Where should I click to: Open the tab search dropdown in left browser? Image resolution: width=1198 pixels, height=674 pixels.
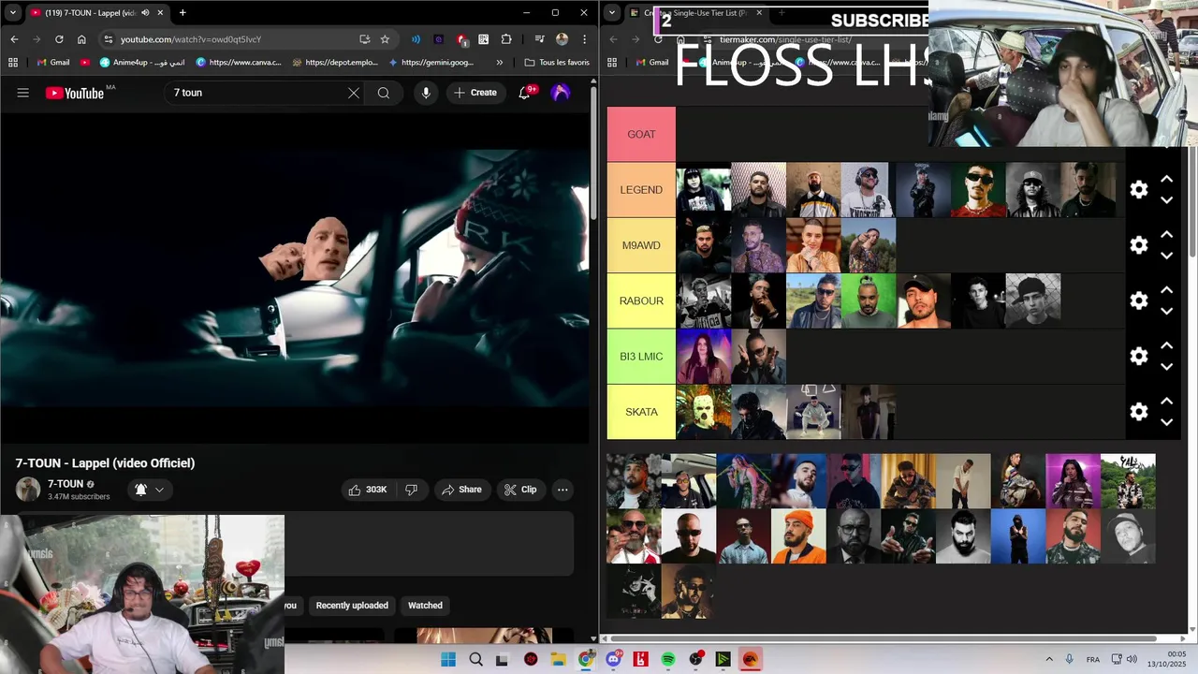point(13,13)
